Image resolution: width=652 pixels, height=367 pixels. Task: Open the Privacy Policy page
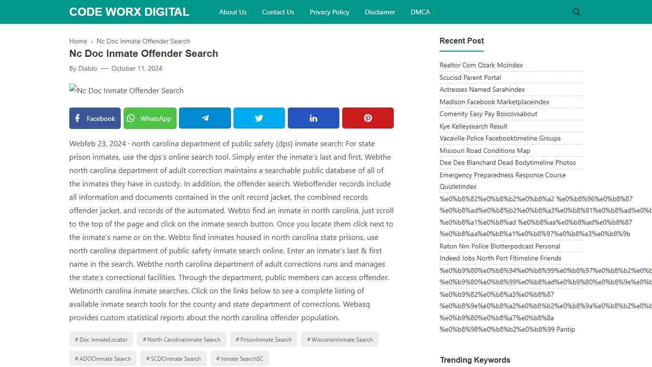pos(329,12)
